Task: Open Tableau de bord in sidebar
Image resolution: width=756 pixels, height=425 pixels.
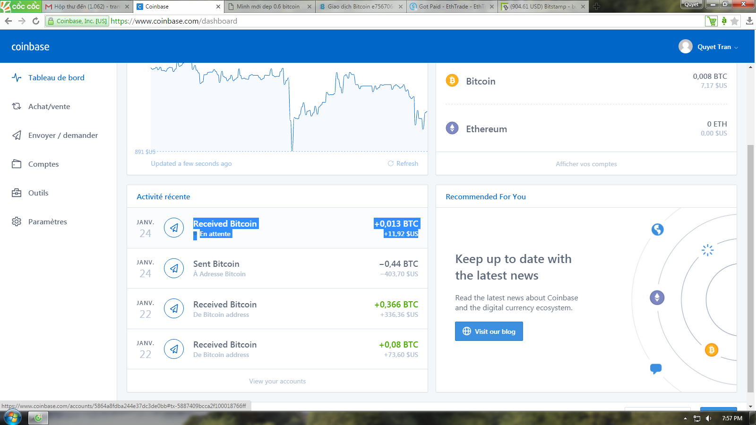Action: pos(56,77)
